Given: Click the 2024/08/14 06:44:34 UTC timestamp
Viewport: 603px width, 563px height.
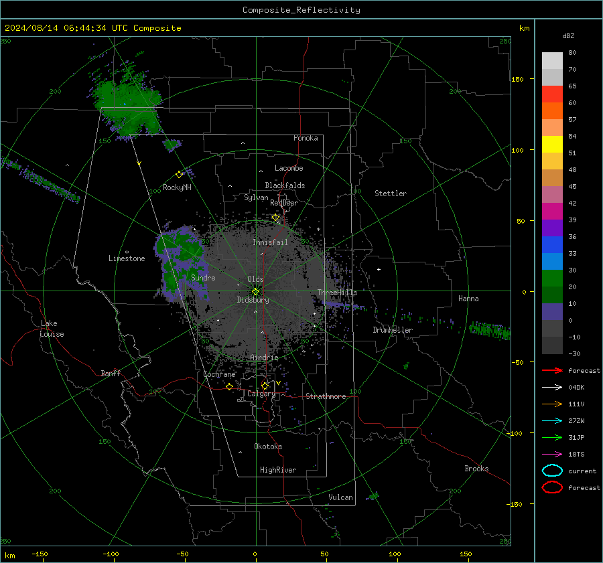Looking at the screenshot, I should 61,28.
